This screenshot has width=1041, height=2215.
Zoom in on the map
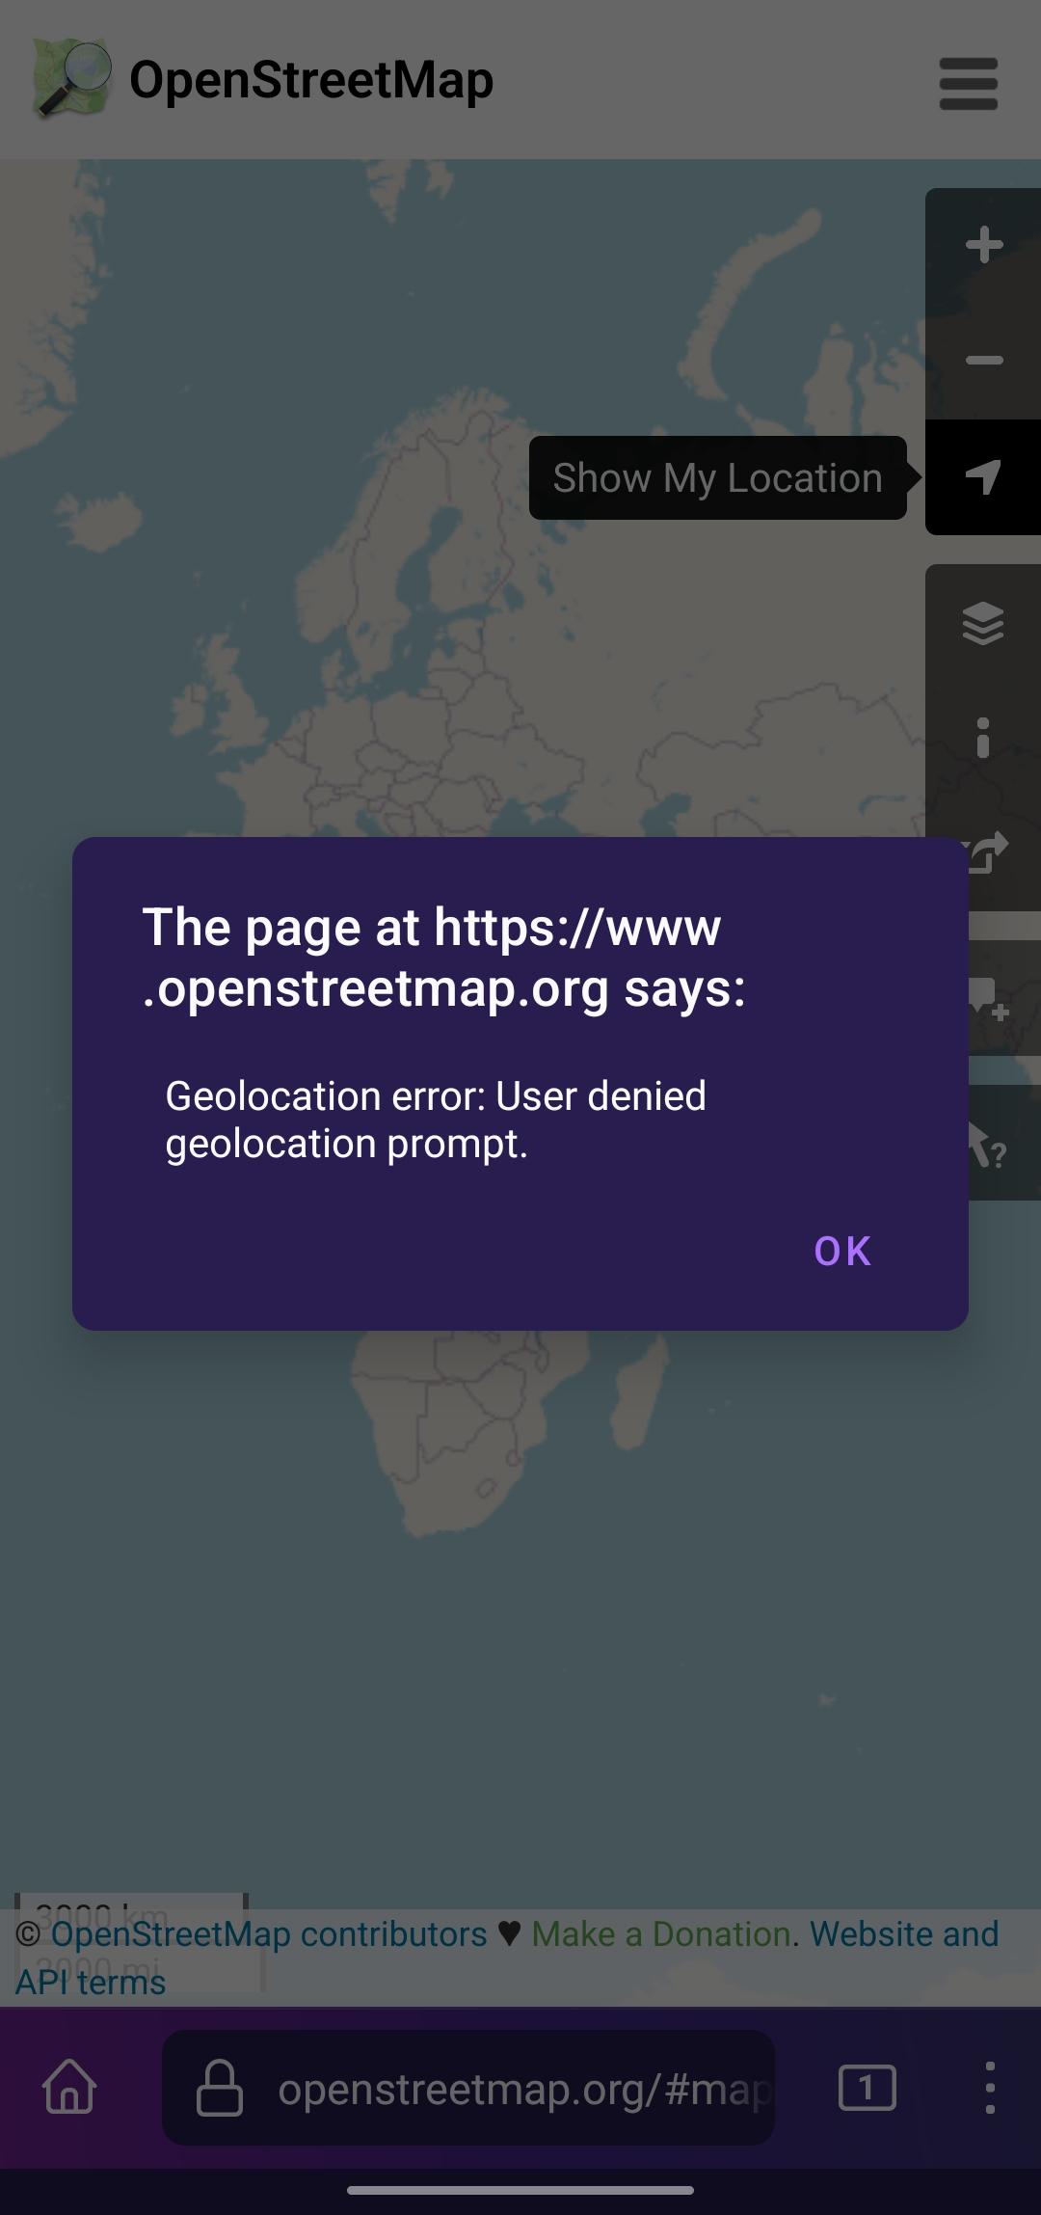click(983, 246)
